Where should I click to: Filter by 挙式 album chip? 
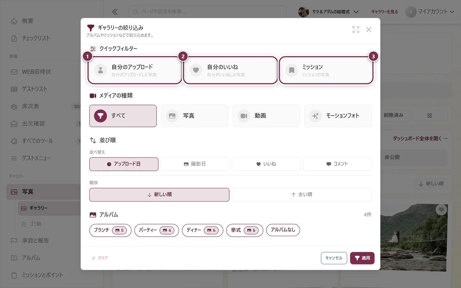coord(245,230)
